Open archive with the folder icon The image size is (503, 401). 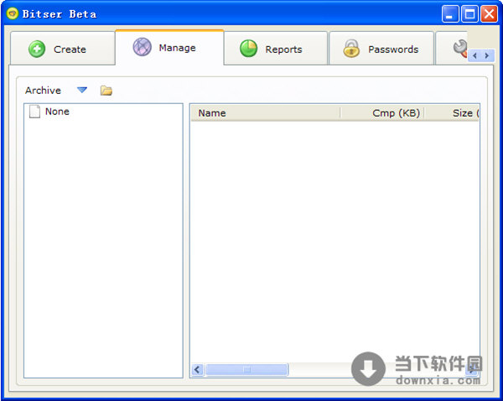106,91
